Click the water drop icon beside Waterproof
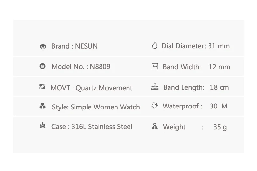The height and width of the screenshot is (171, 257). click(x=155, y=105)
